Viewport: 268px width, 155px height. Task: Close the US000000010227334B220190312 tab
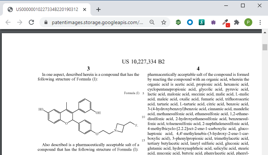coord(85,9)
